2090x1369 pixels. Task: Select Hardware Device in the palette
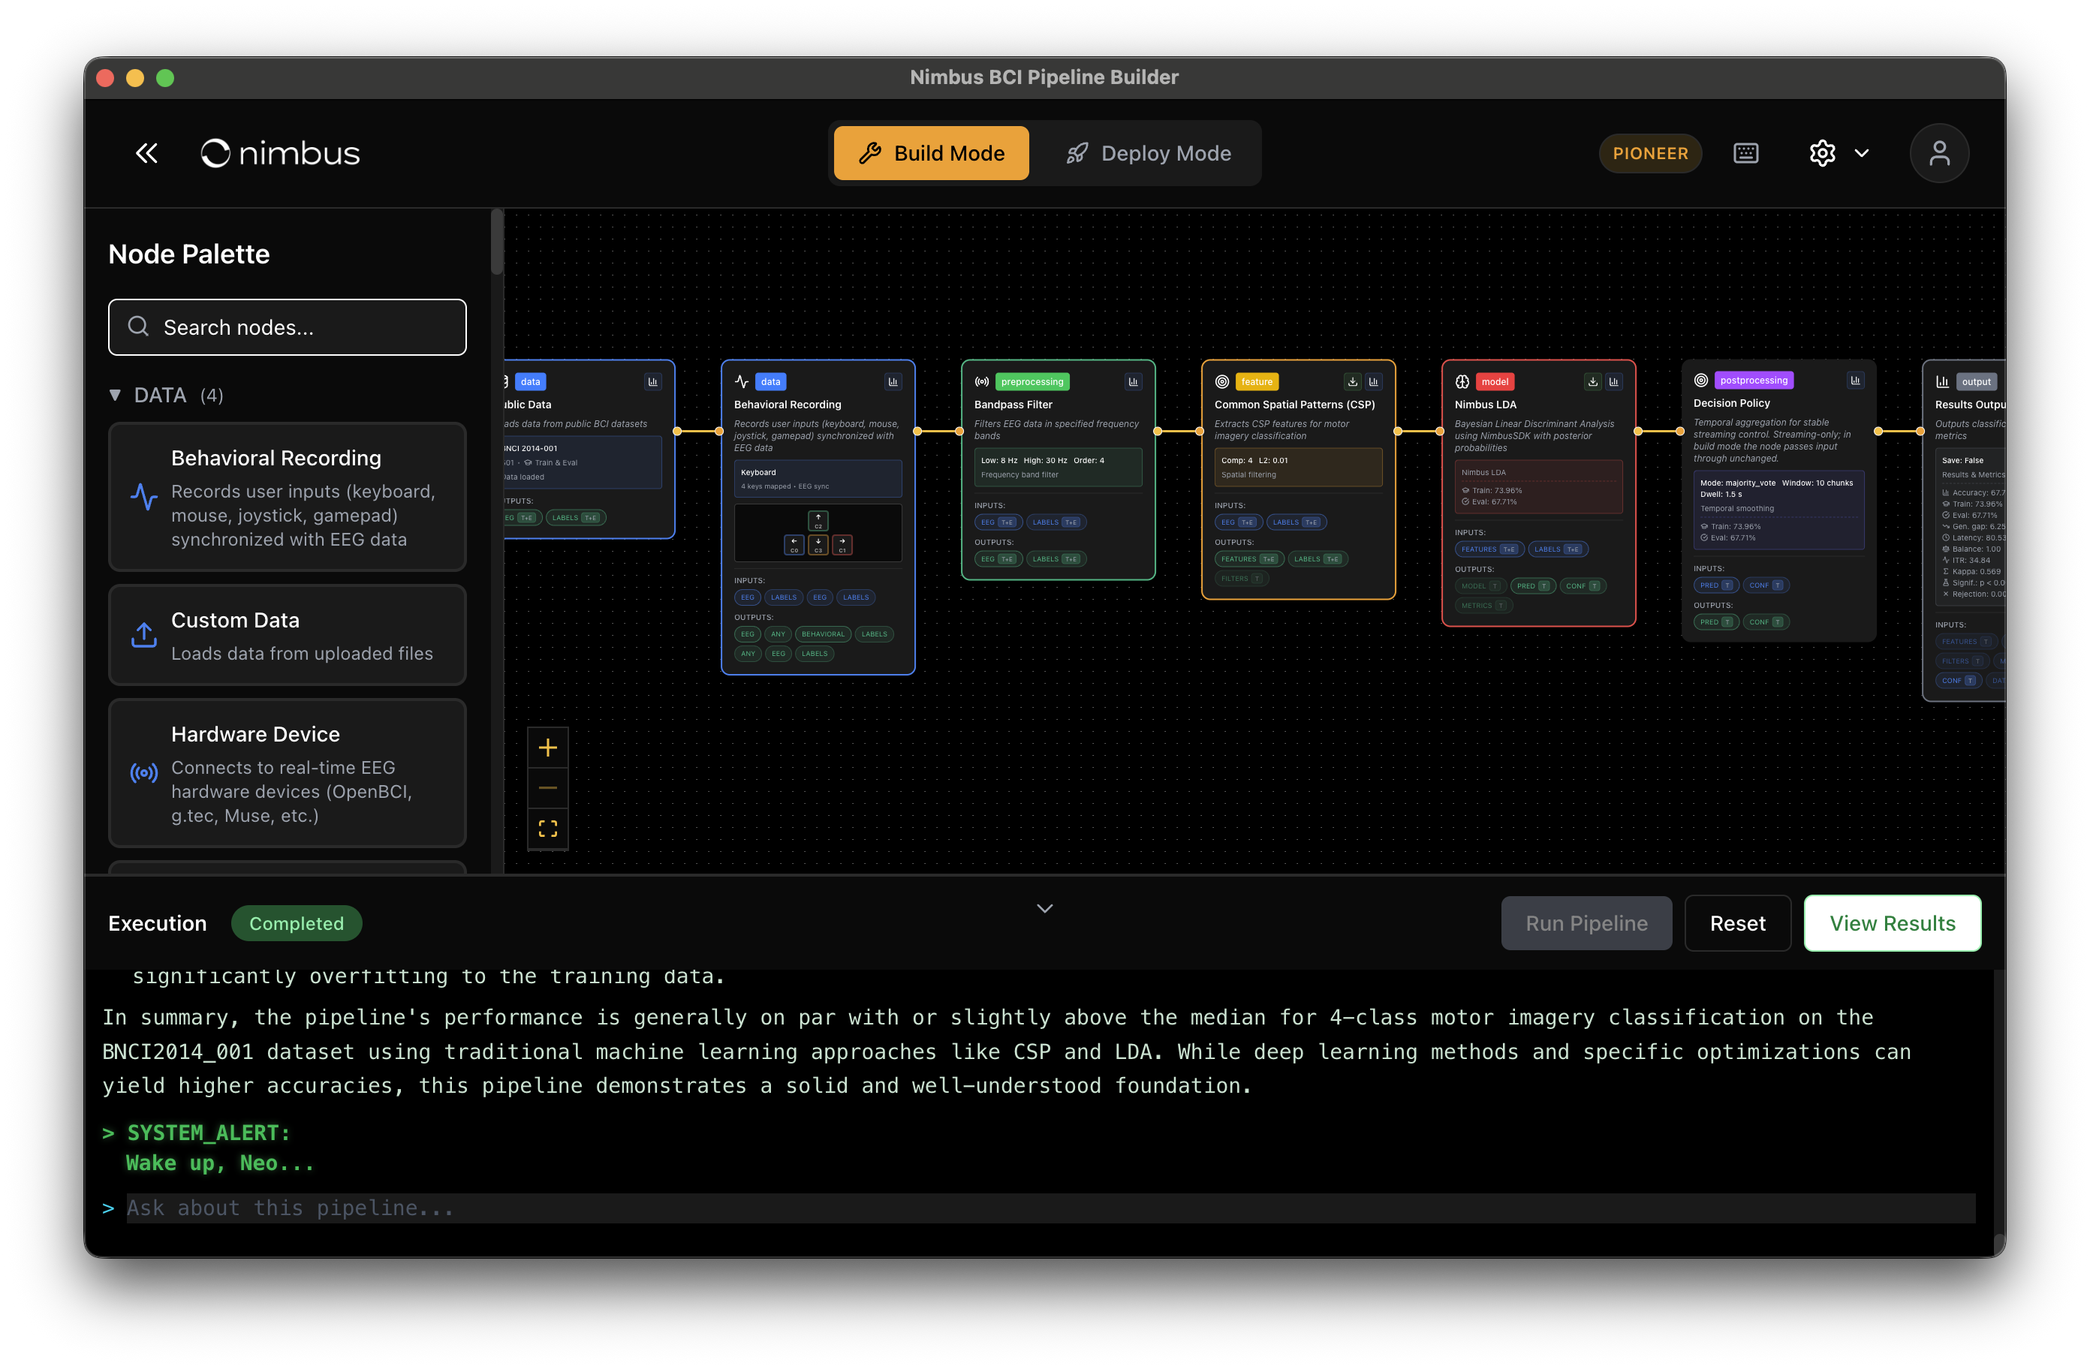coord(288,773)
